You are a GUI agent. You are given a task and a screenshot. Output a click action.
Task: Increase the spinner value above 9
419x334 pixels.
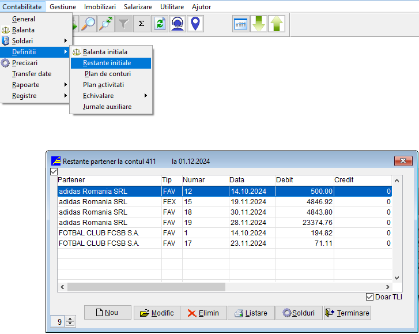[x=70, y=319]
